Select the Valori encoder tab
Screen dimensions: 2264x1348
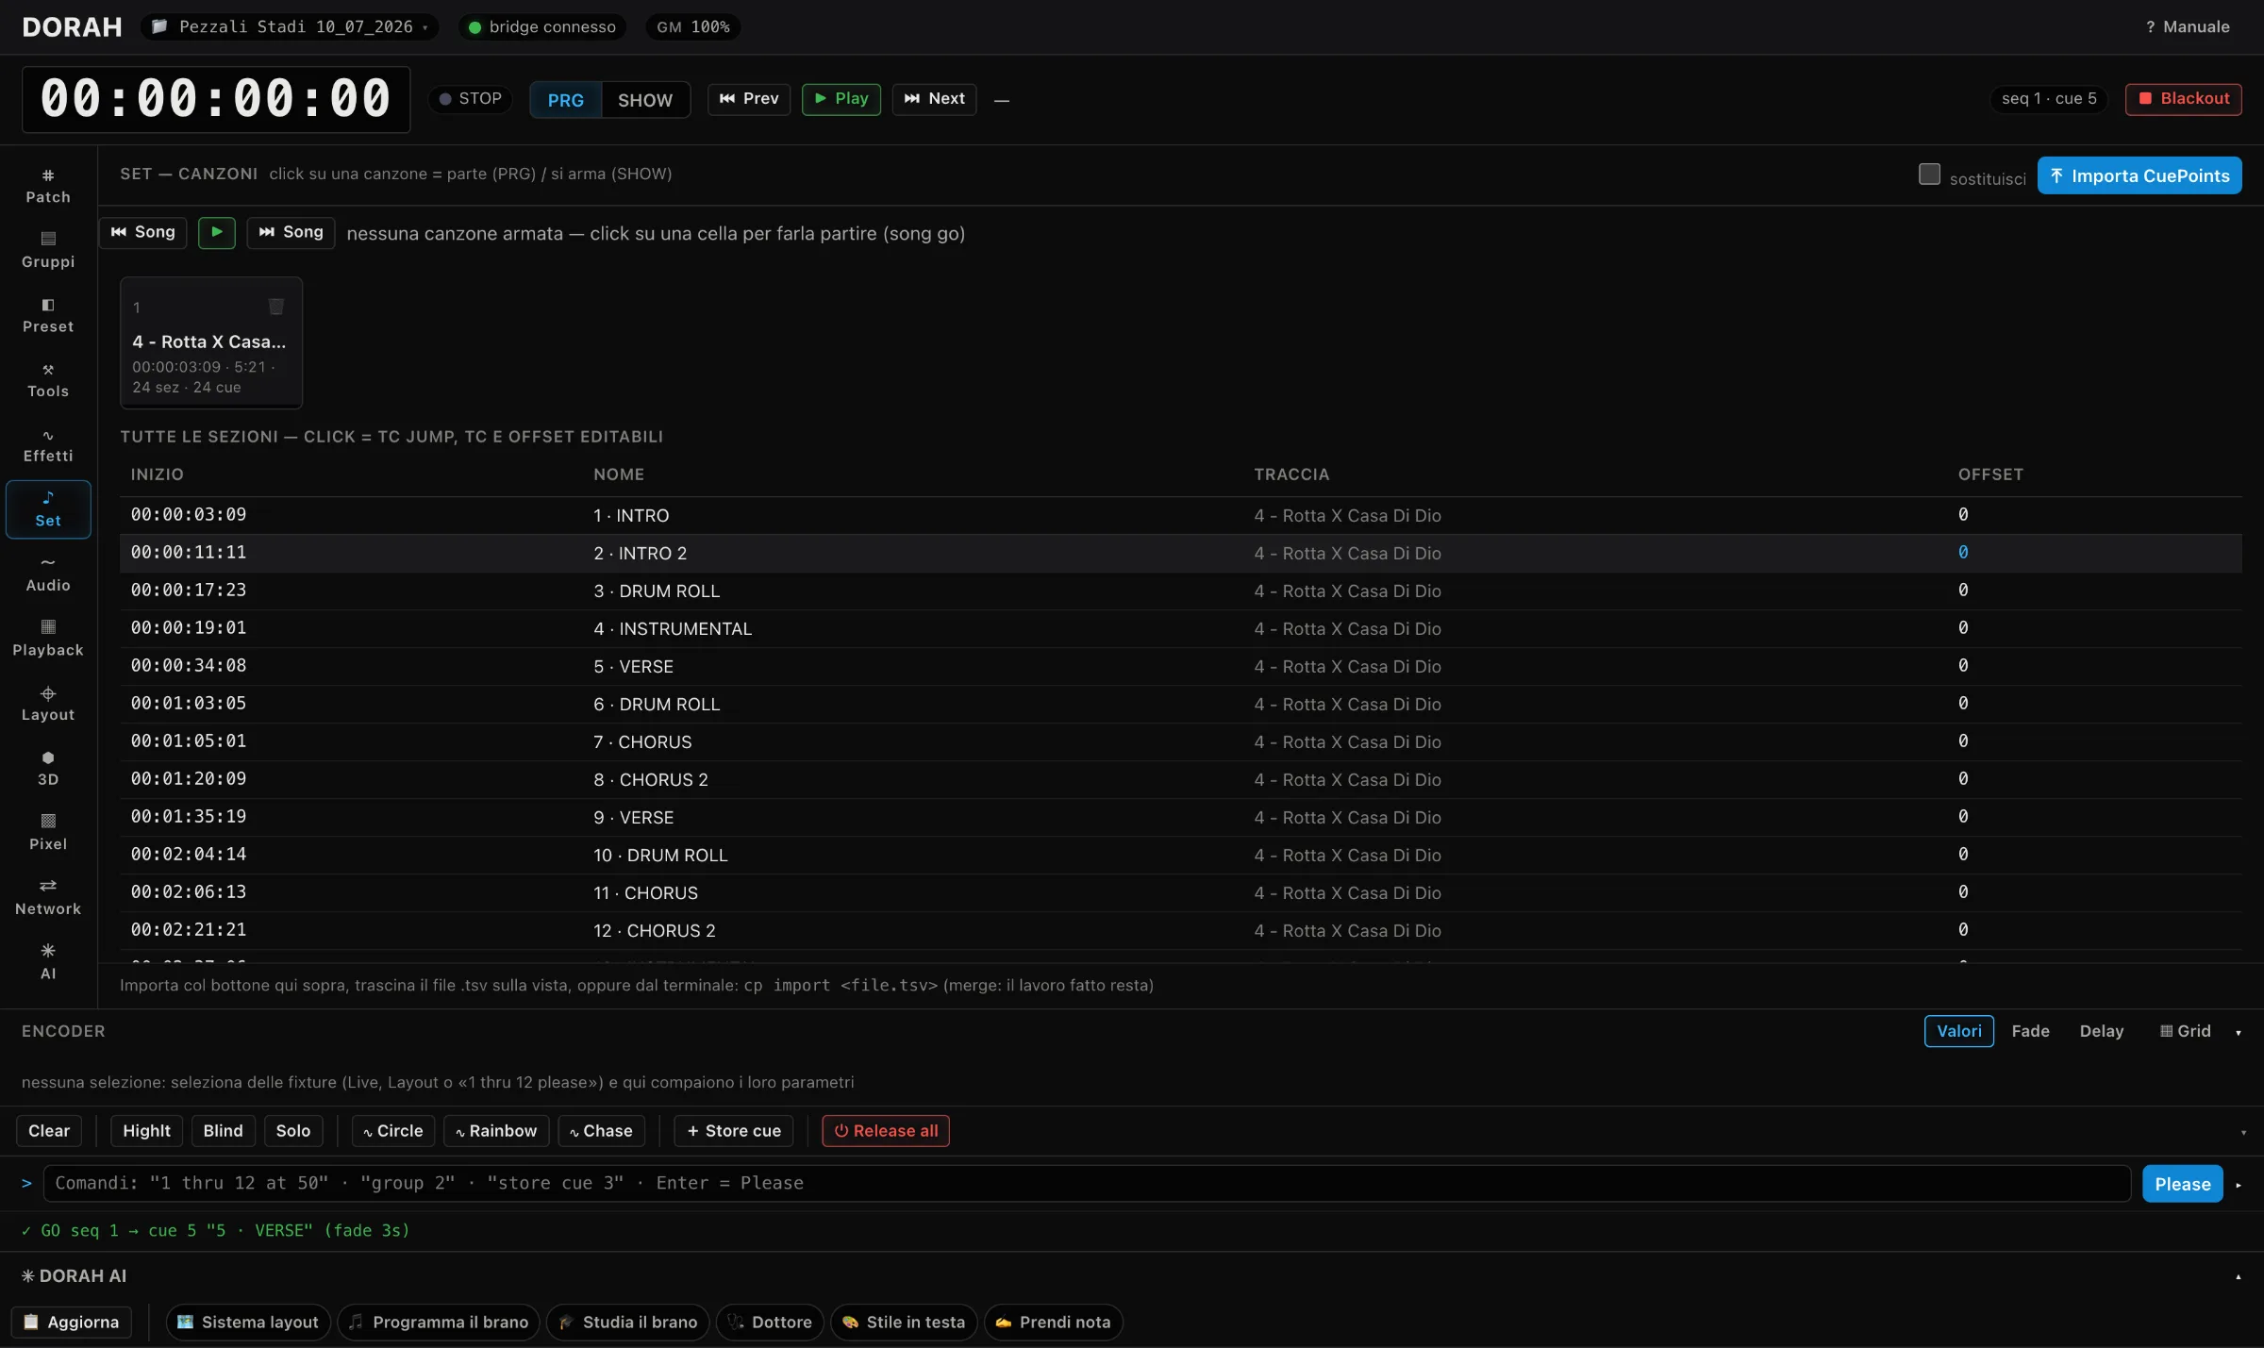pos(1959,1032)
